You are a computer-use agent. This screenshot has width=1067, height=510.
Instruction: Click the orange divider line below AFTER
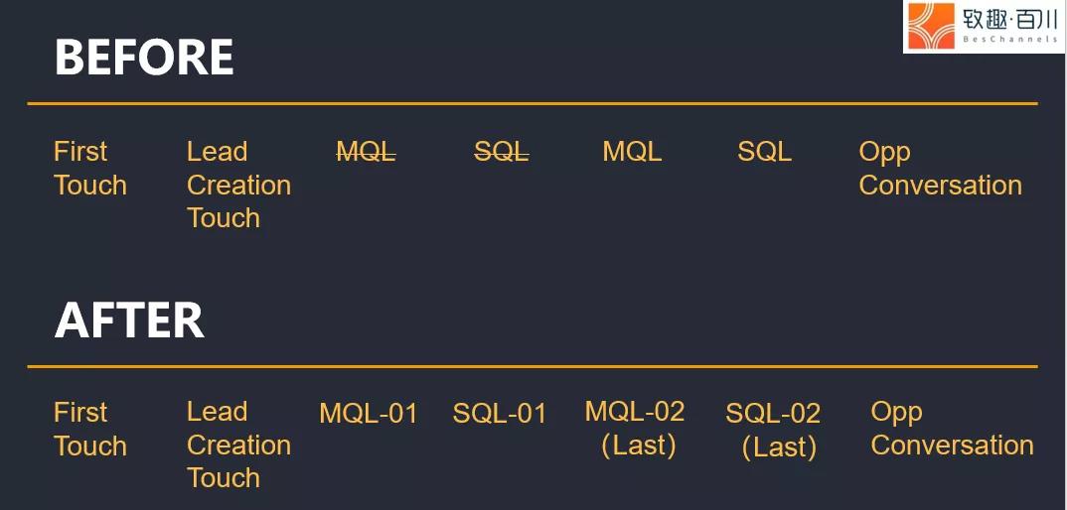click(x=533, y=366)
